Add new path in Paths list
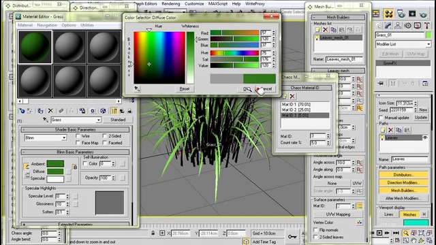The width and height of the screenshot is (436, 245). pos(383,130)
